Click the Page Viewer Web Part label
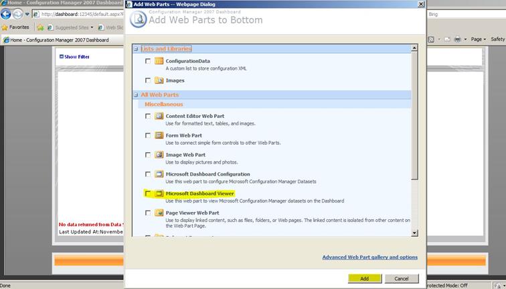The width and height of the screenshot is (506, 289). pyautogui.click(x=192, y=213)
